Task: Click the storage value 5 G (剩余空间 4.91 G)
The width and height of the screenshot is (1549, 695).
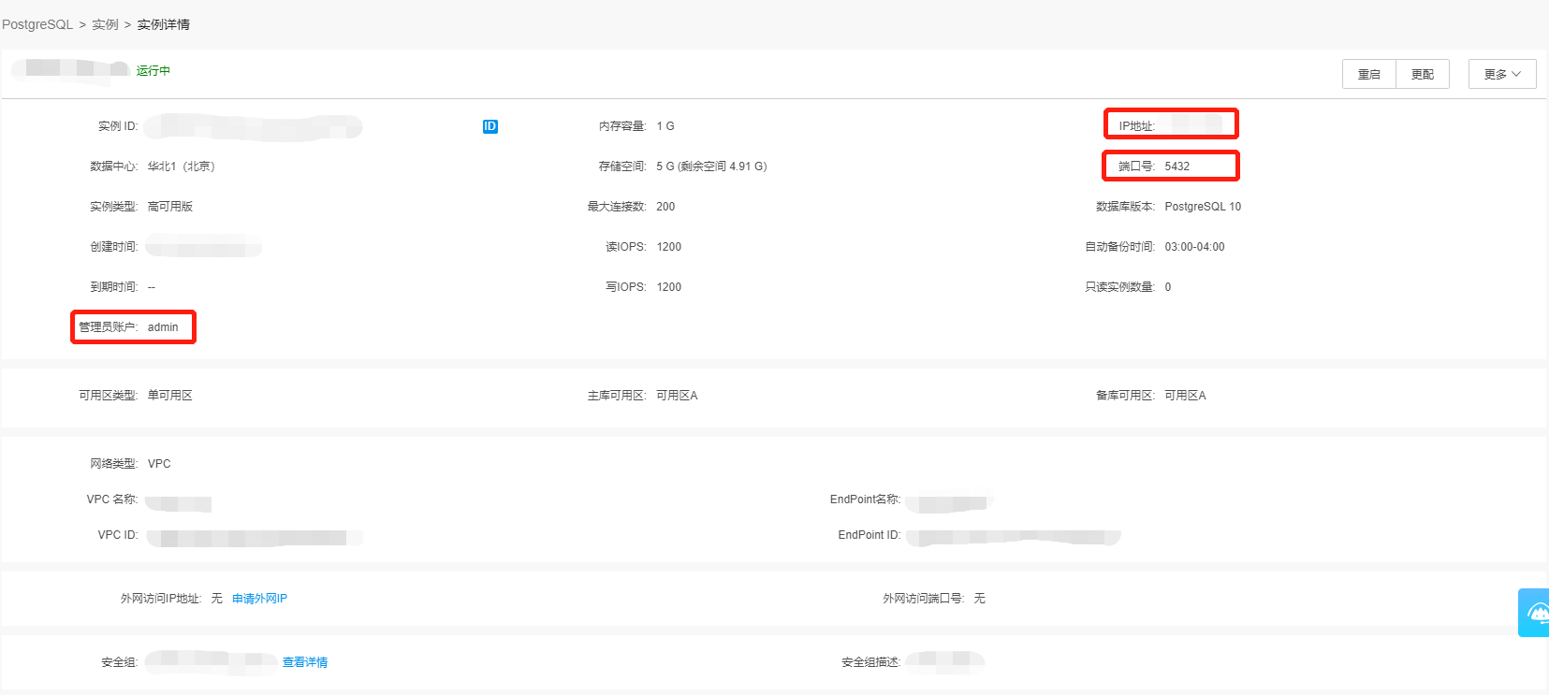Action: click(711, 167)
